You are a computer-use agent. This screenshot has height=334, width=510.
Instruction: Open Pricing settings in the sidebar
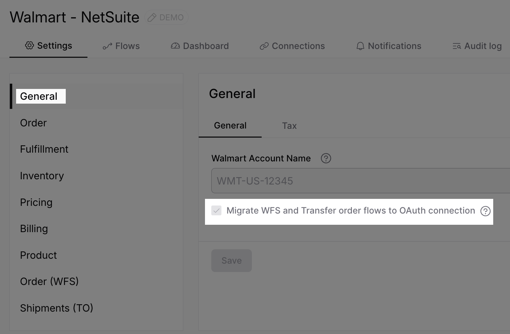(97, 202)
